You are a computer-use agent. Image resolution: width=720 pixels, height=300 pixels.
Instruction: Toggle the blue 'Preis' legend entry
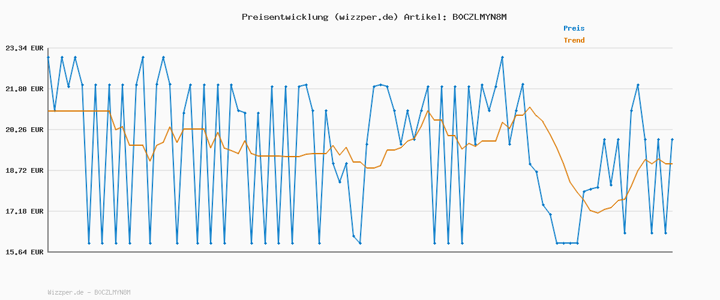[x=574, y=28]
